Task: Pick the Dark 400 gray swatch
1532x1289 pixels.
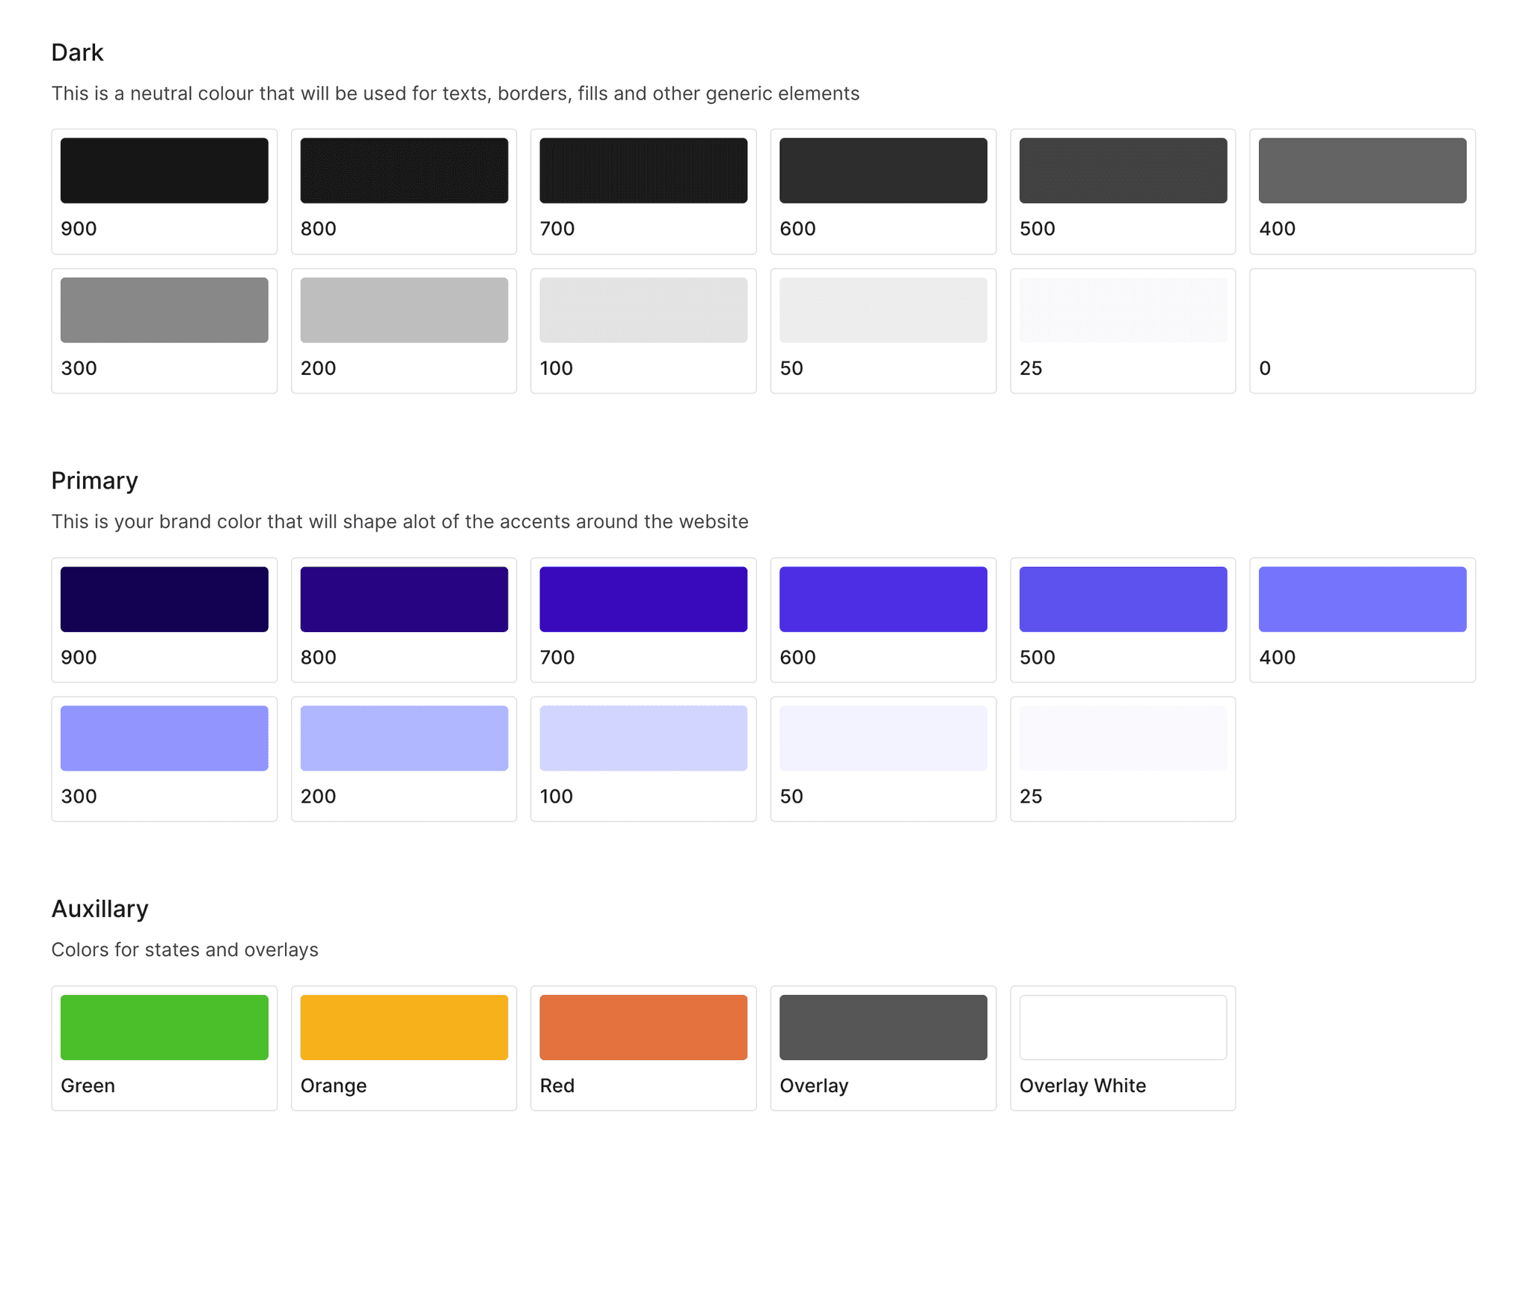Action: 1361,171
